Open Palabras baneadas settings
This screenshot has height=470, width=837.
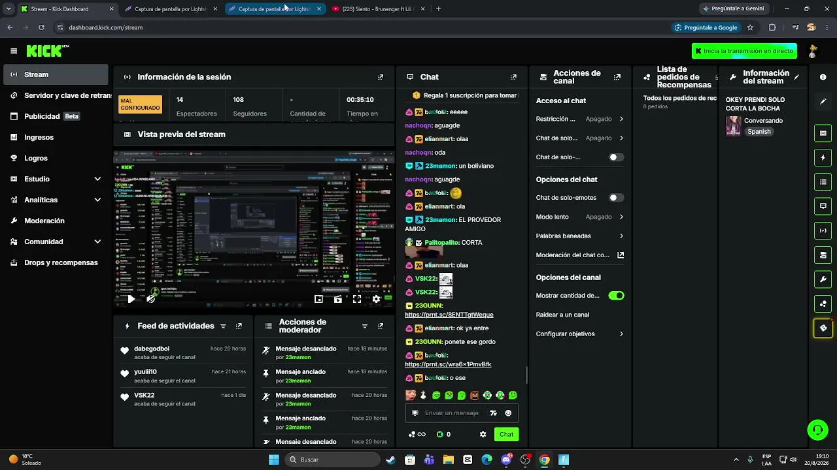580,236
